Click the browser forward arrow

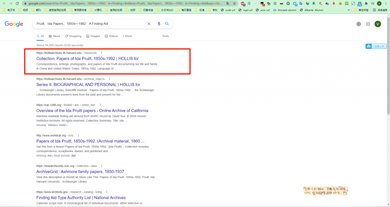(11, 3)
